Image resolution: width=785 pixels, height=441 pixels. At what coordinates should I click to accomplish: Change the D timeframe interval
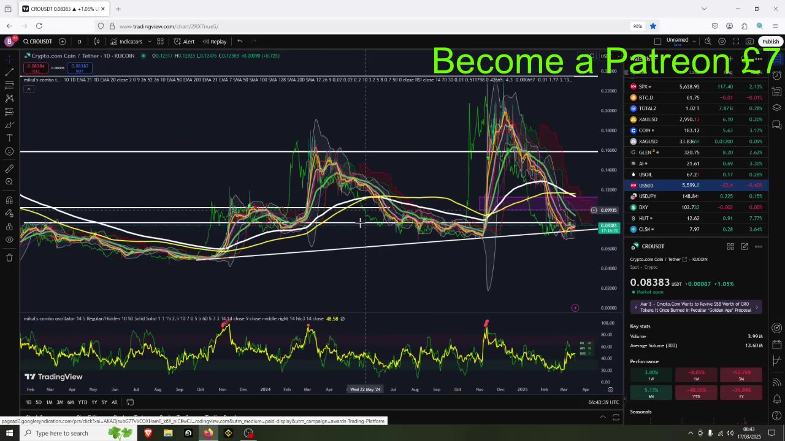(79, 42)
